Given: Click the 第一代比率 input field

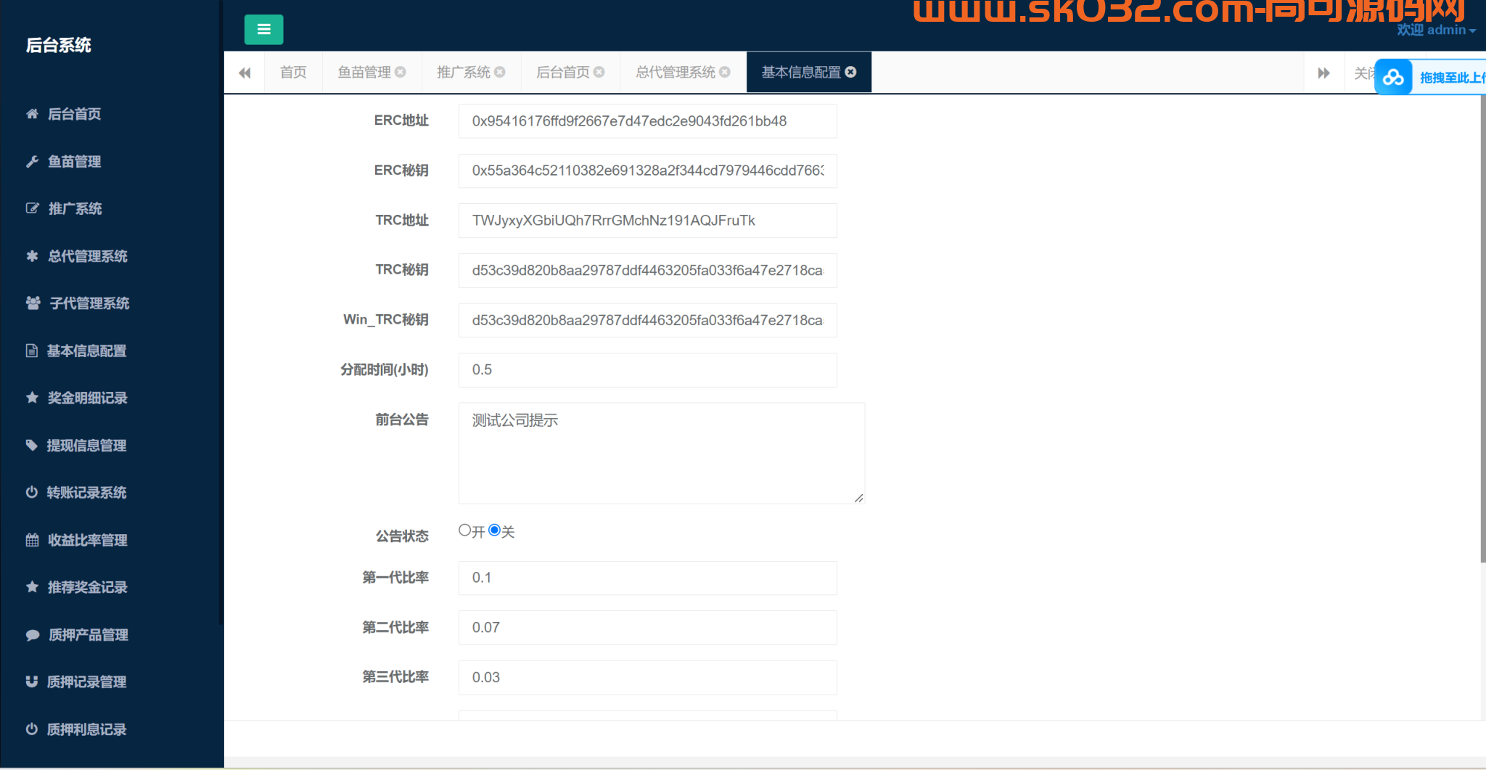Looking at the screenshot, I should (647, 578).
